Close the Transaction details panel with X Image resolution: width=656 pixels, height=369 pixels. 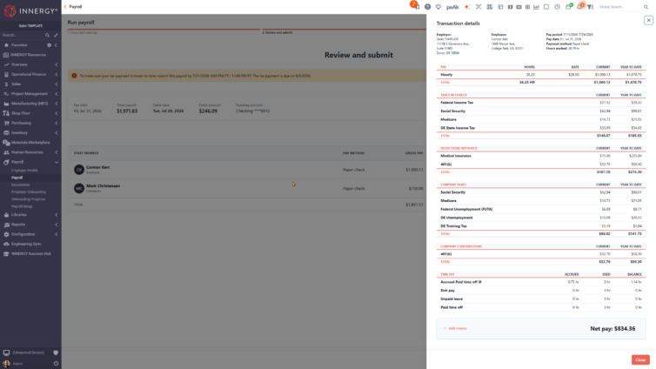click(x=648, y=20)
